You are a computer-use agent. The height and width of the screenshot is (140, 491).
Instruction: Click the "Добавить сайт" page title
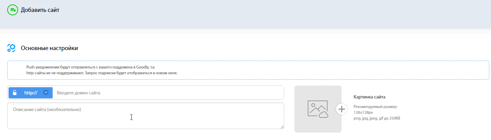click(x=40, y=10)
